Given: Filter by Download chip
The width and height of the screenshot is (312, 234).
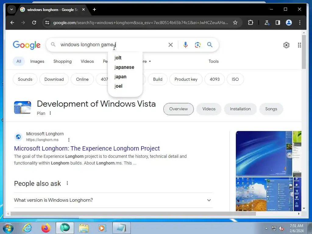Looking at the screenshot, I should 54,79.
